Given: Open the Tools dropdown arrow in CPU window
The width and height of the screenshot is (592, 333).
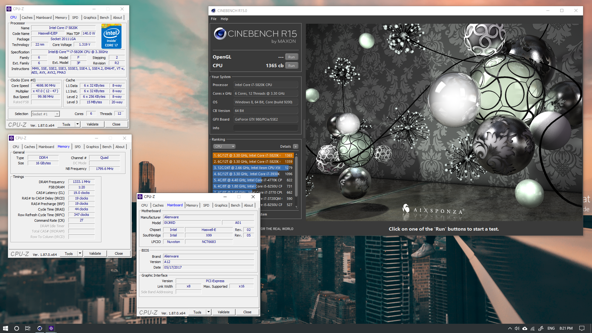Looking at the screenshot, I should click(x=78, y=124).
